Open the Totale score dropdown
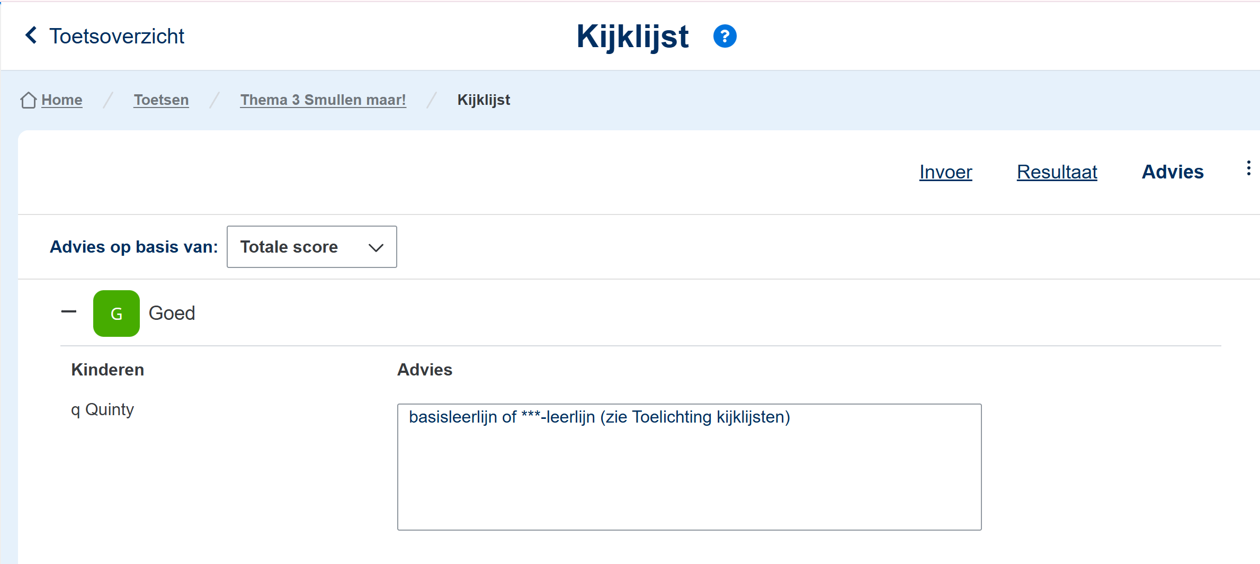1260x564 pixels. 311,247
